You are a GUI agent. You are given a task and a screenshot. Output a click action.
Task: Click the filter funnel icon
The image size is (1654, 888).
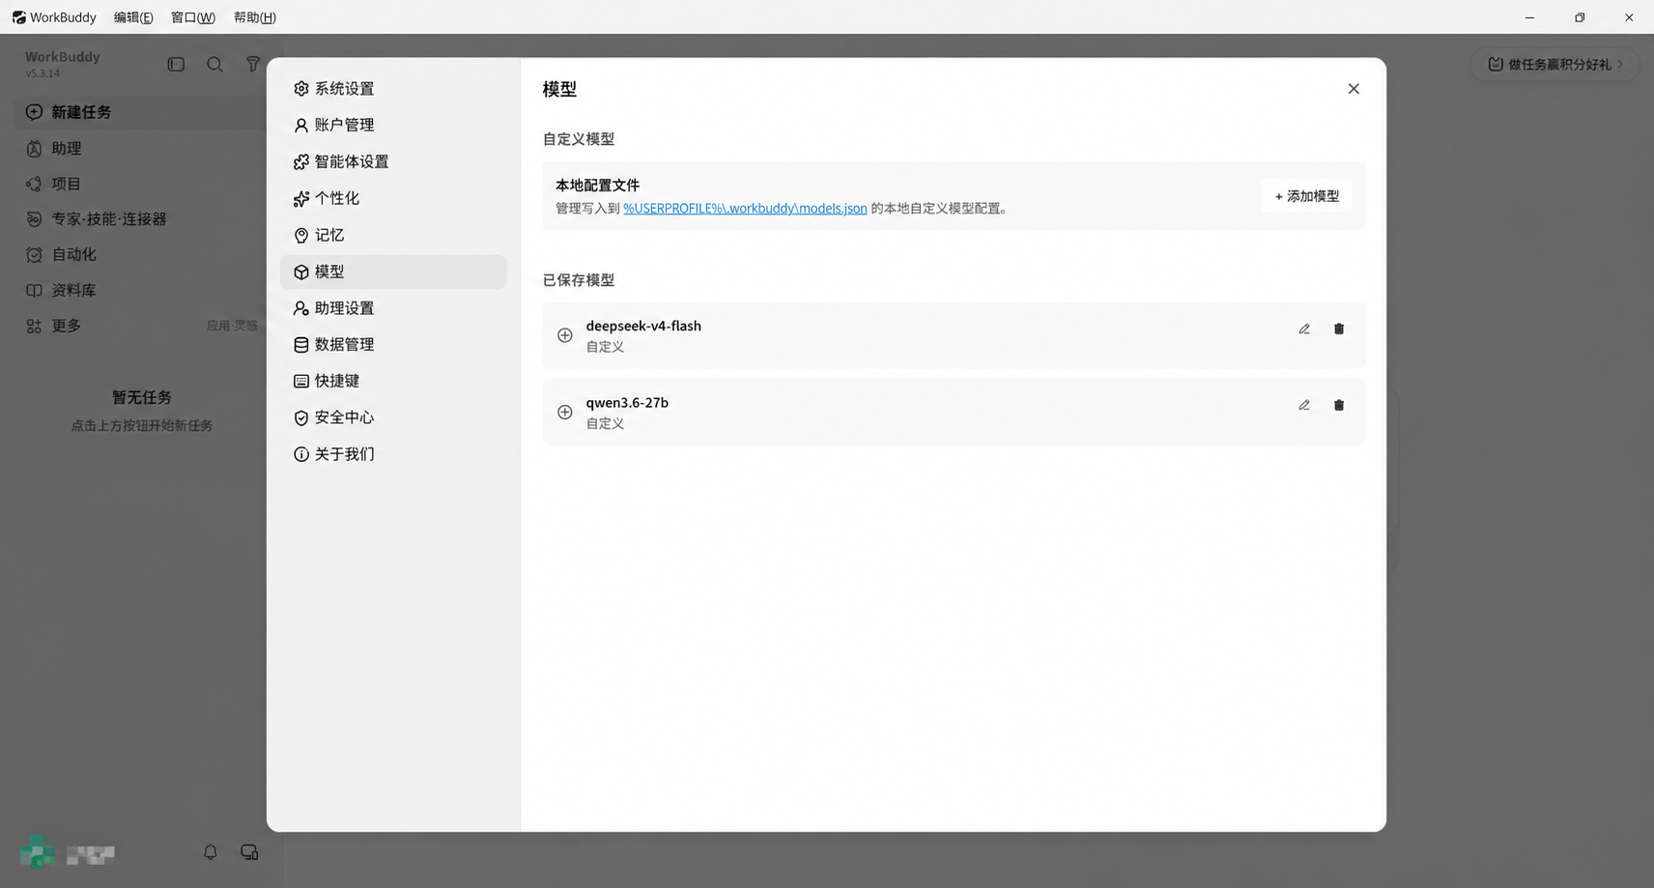click(x=253, y=64)
